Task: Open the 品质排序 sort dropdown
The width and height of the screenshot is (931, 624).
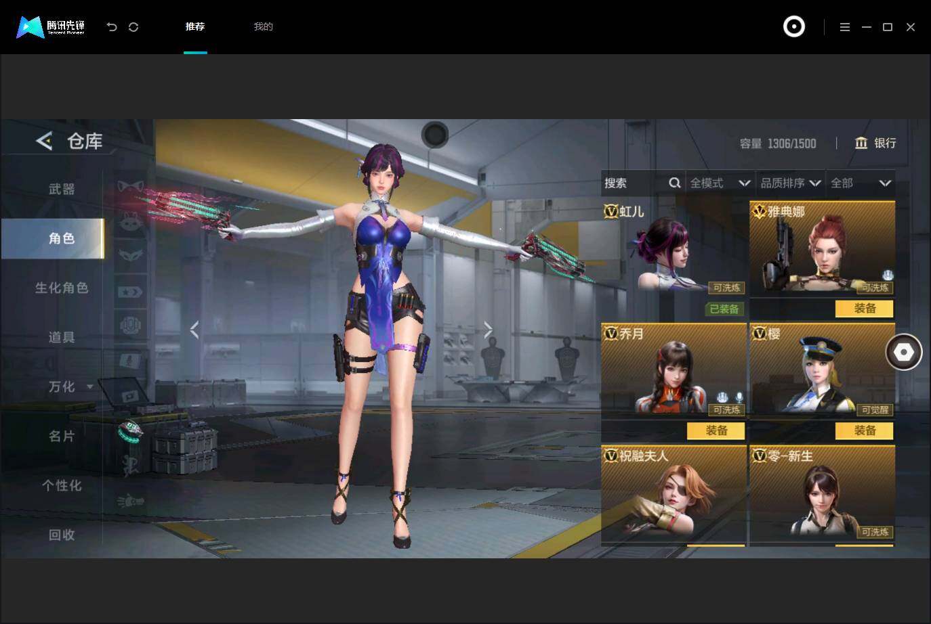Action: [790, 183]
